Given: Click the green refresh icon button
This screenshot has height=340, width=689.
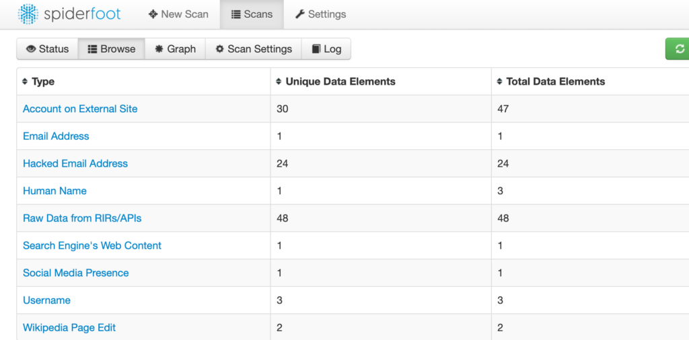Looking at the screenshot, I should (678, 48).
